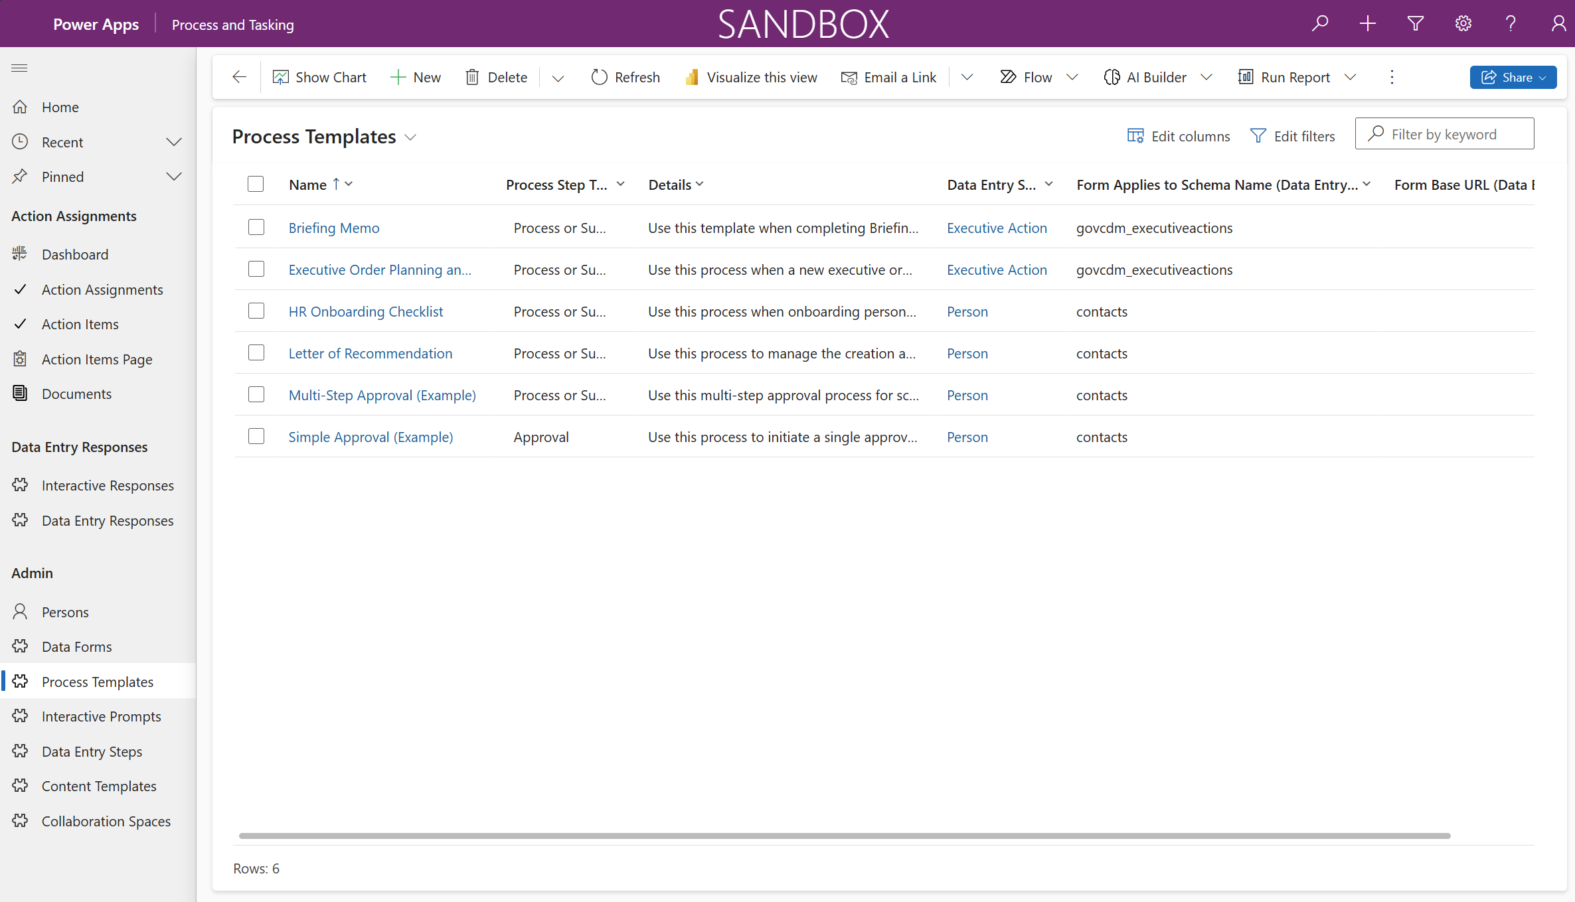
Task: Click the horizontal scrollbar below the grid
Action: coord(843,836)
